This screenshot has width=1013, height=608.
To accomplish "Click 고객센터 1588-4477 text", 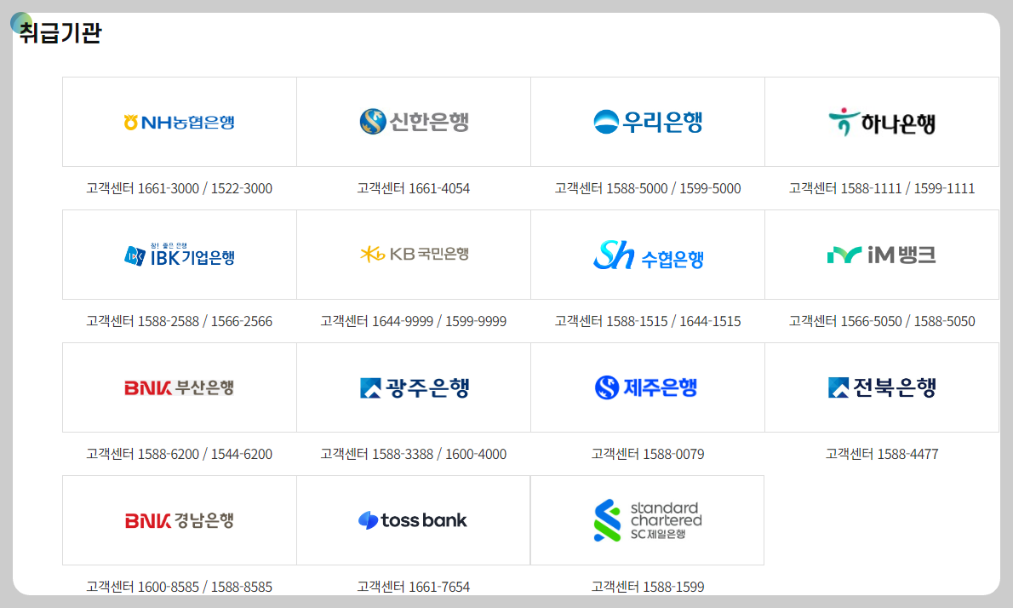I will (x=882, y=454).
